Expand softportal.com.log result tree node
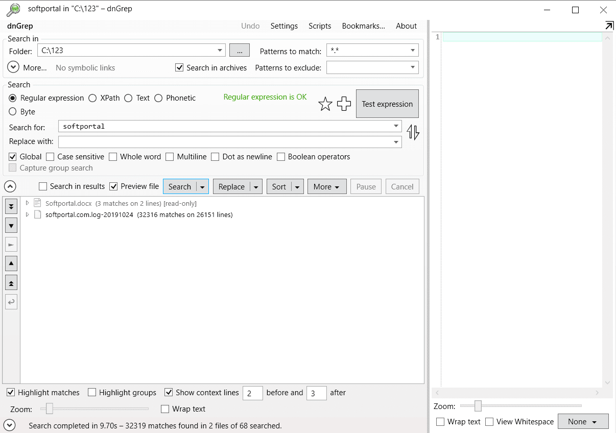The image size is (616, 433). point(27,215)
